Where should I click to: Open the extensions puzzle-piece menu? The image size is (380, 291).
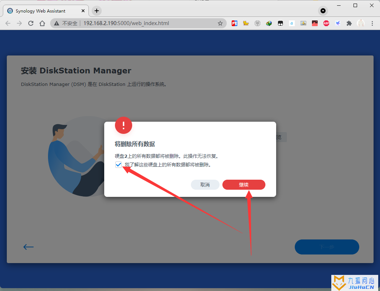coord(349,23)
